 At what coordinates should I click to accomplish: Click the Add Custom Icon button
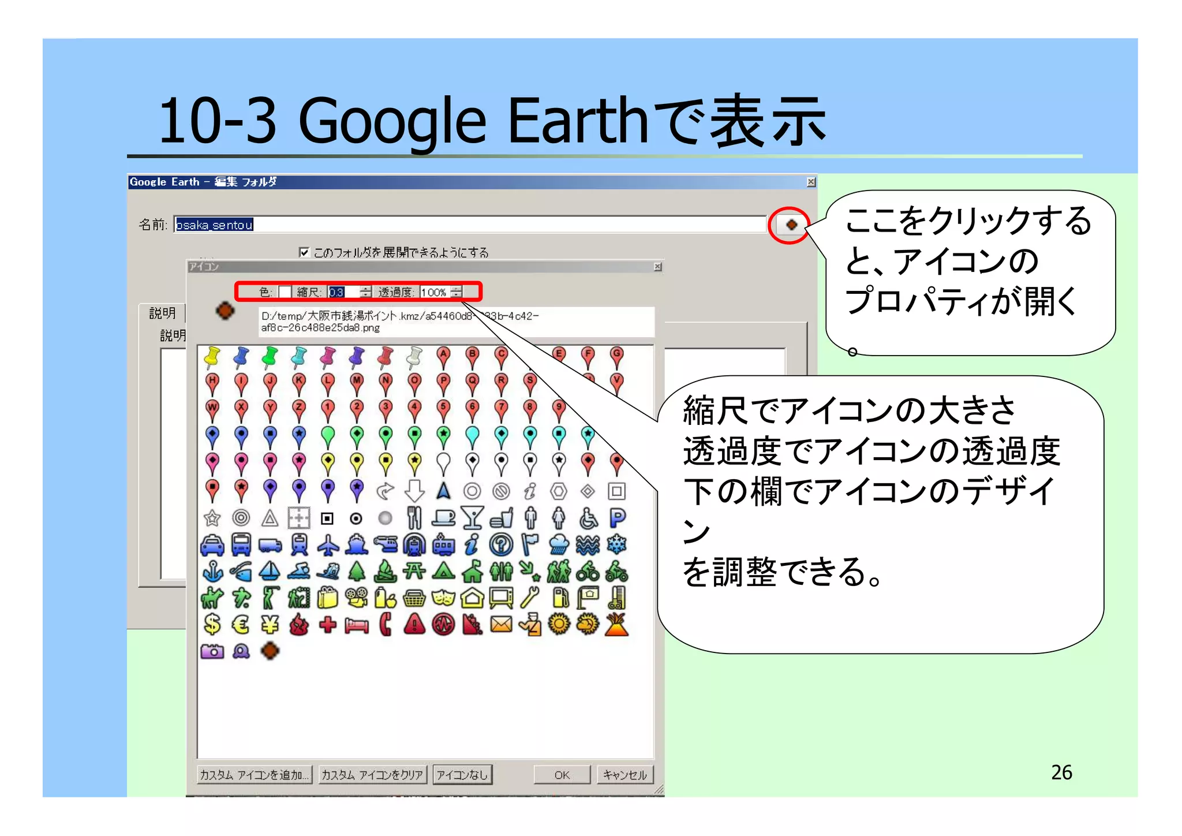coord(255,775)
